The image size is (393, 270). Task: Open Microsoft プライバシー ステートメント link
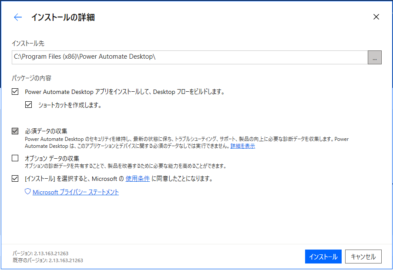click(76, 192)
